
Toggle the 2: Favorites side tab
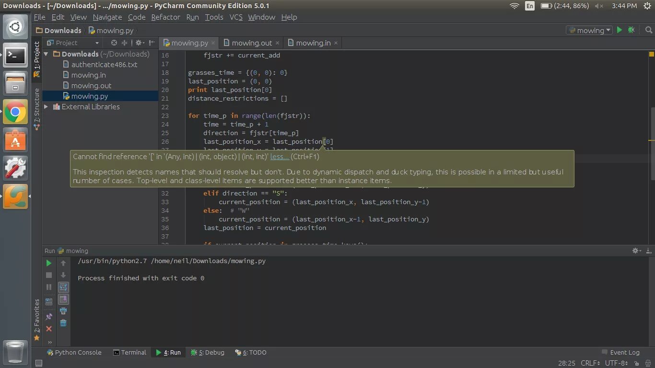36,320
